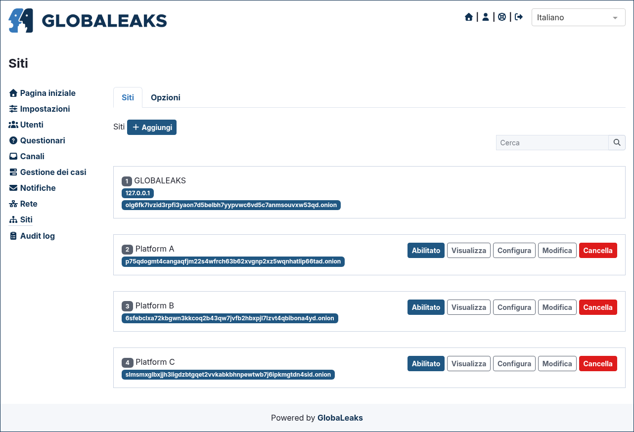Click the network icon beside Rete
The width and height of the screenshot is (634, 432).
pyautogui.click(x=13, y=204)
